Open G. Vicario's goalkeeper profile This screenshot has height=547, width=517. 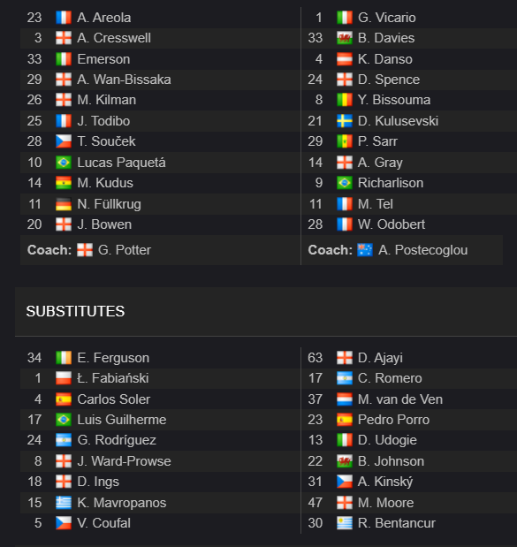click(x=386, y=18)
